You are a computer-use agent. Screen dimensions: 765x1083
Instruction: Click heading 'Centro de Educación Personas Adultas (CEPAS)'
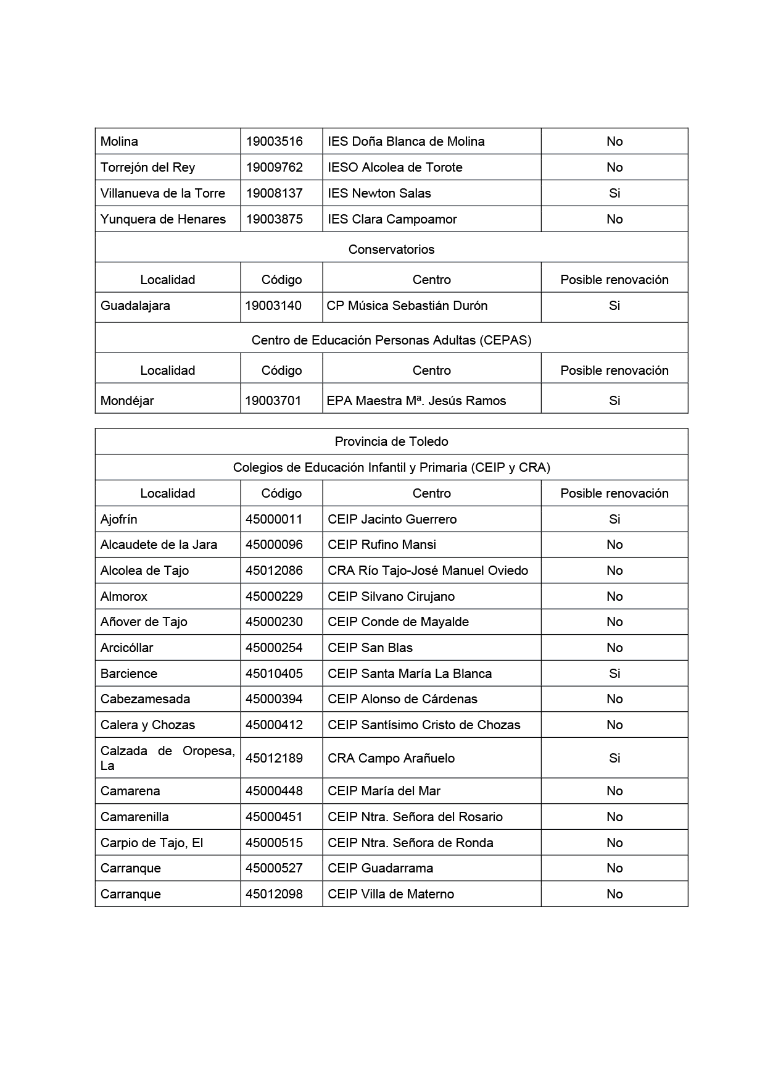tap(391, 340)
